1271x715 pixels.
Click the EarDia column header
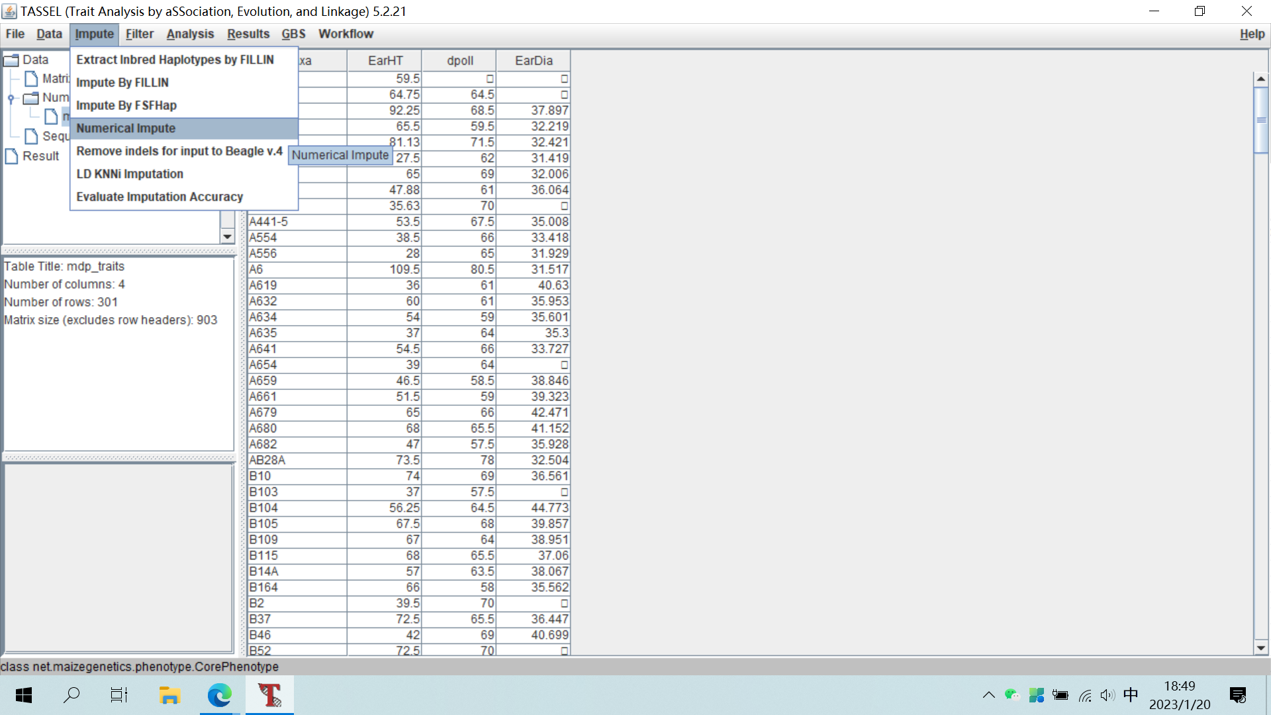[x=534, y=61]
